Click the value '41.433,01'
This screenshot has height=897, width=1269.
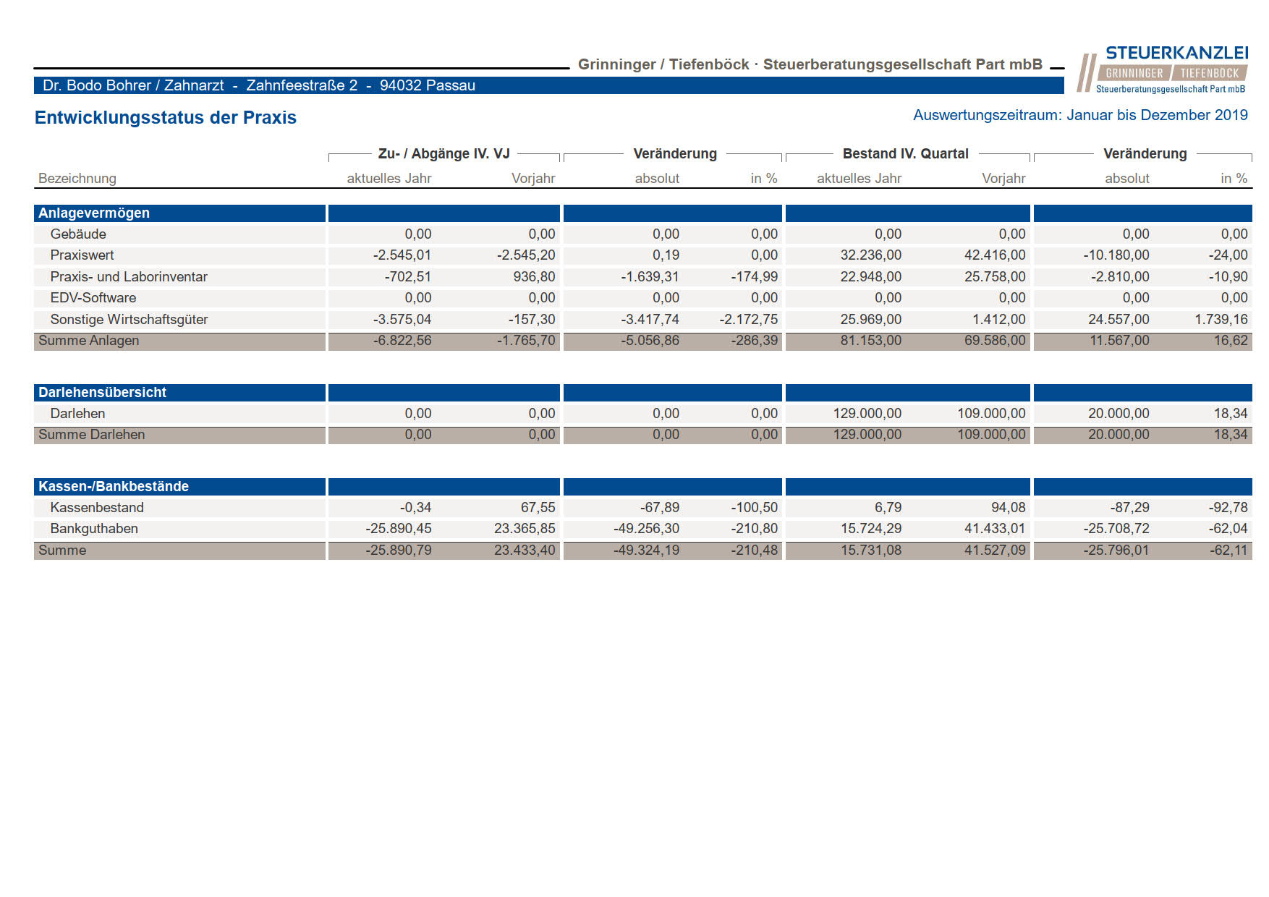(995, 529)
